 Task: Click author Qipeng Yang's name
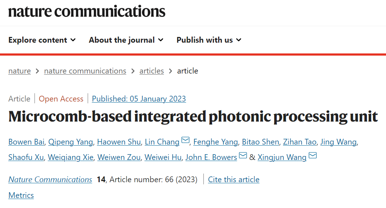point(71,142)
